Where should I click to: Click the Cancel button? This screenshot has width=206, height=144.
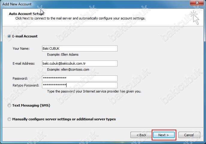tap(189, 135)
